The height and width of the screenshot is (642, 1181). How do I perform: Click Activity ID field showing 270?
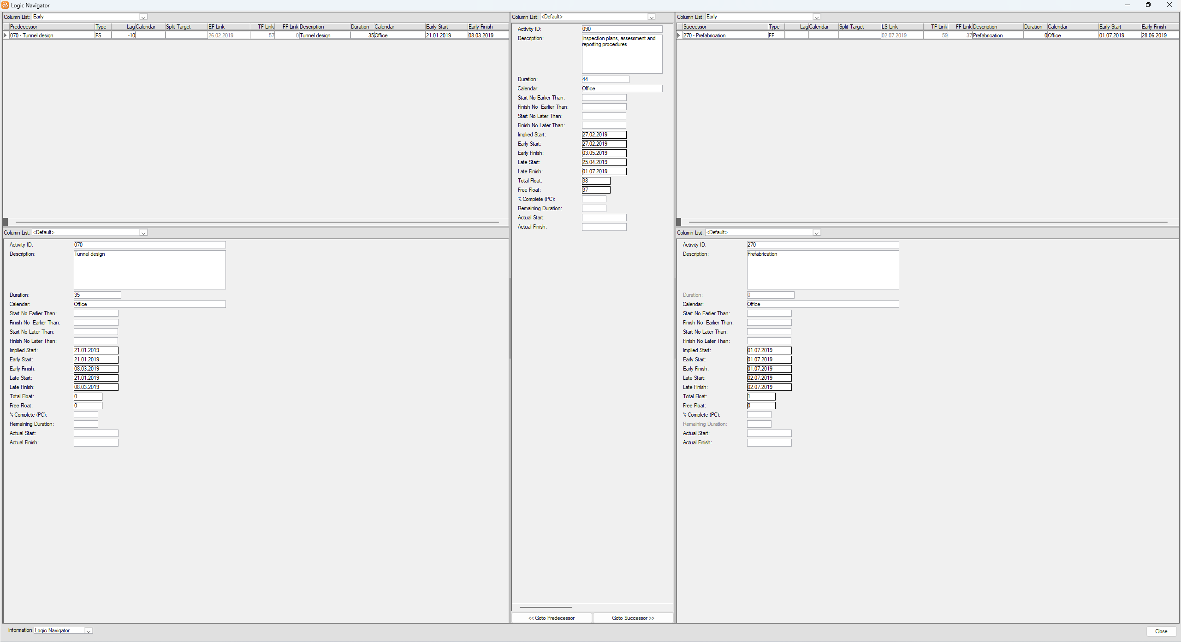[823, 245]
